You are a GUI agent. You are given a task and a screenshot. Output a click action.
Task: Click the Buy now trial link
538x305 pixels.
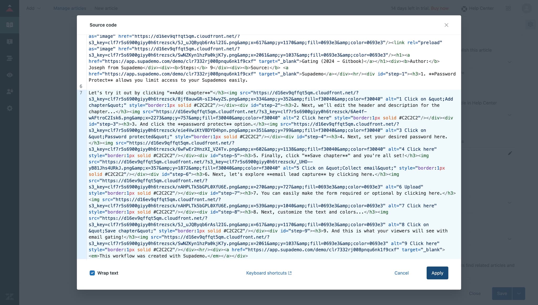pos(439,8)
